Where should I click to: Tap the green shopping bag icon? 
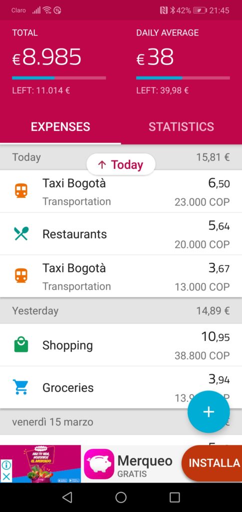tap(21, 345)
